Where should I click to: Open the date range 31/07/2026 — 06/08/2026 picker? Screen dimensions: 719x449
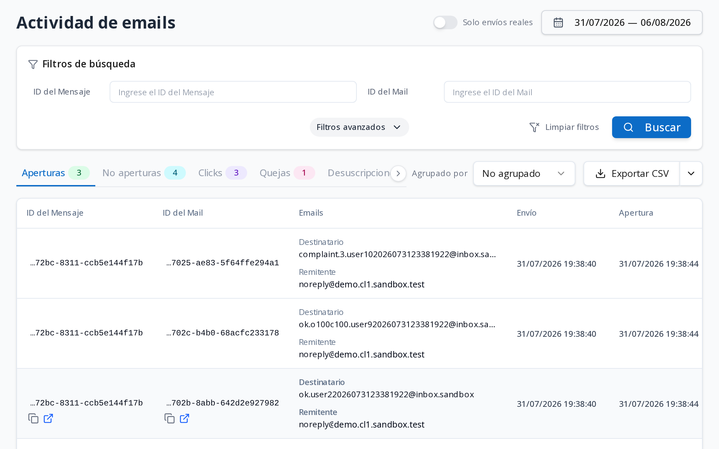coord(622,22)
